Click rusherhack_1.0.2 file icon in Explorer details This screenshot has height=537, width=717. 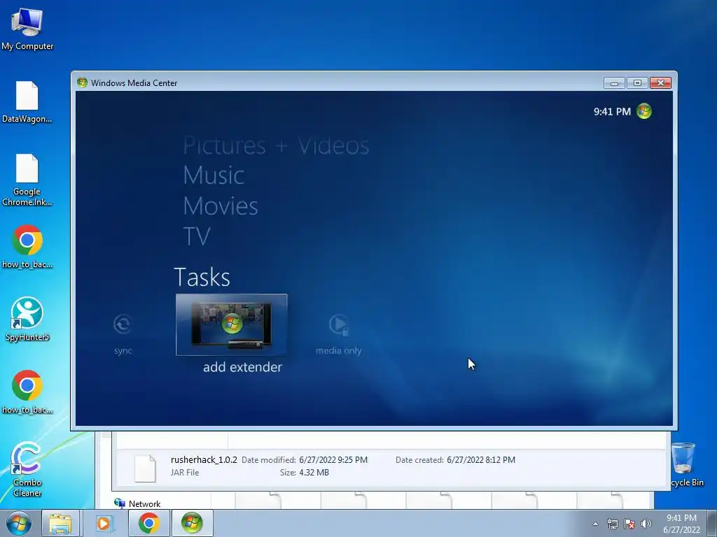[145, 468]
